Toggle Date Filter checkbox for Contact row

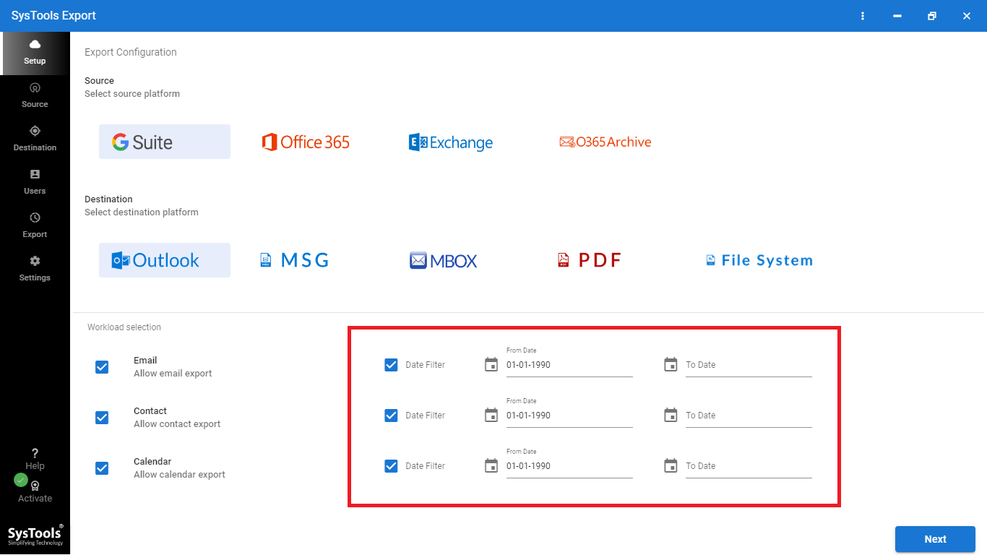pyautogui.click(x=391, y=416)
